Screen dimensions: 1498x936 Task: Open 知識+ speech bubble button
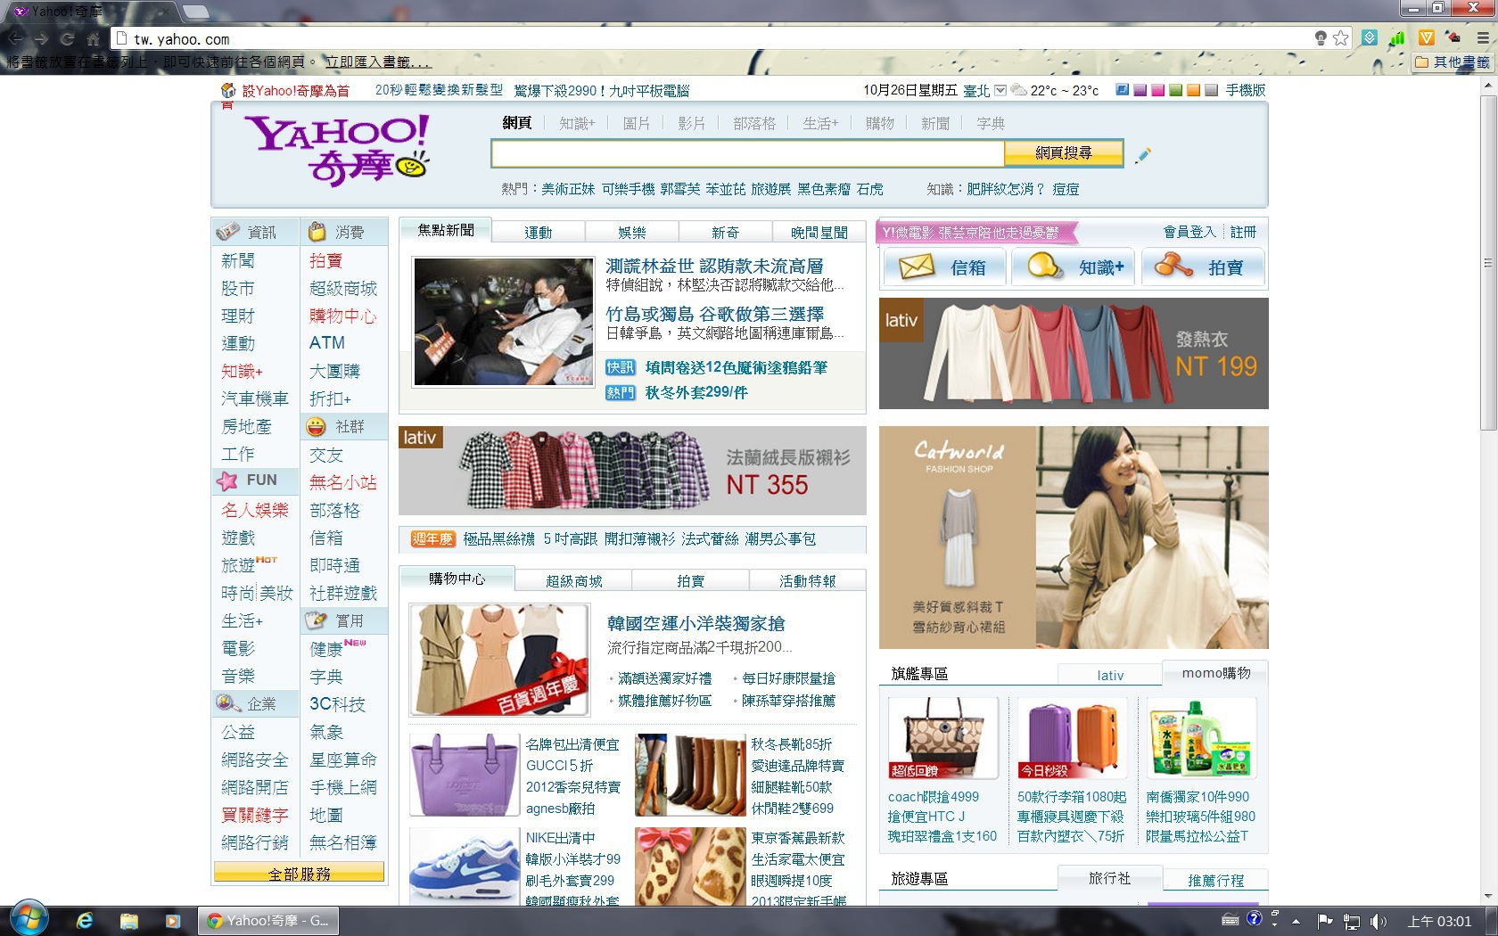1074,267
